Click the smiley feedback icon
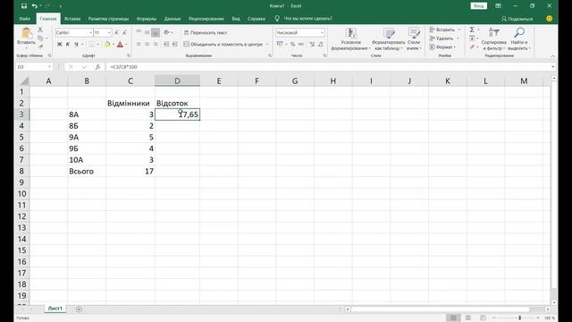This screenshot has height=322, width=572. pos(550,19)
